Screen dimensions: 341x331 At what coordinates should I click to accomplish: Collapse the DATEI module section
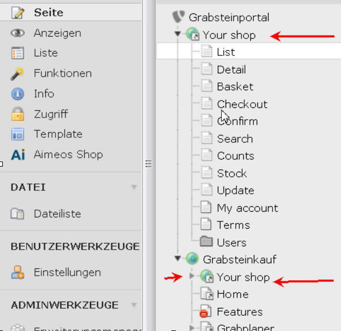tap(134, 187)
